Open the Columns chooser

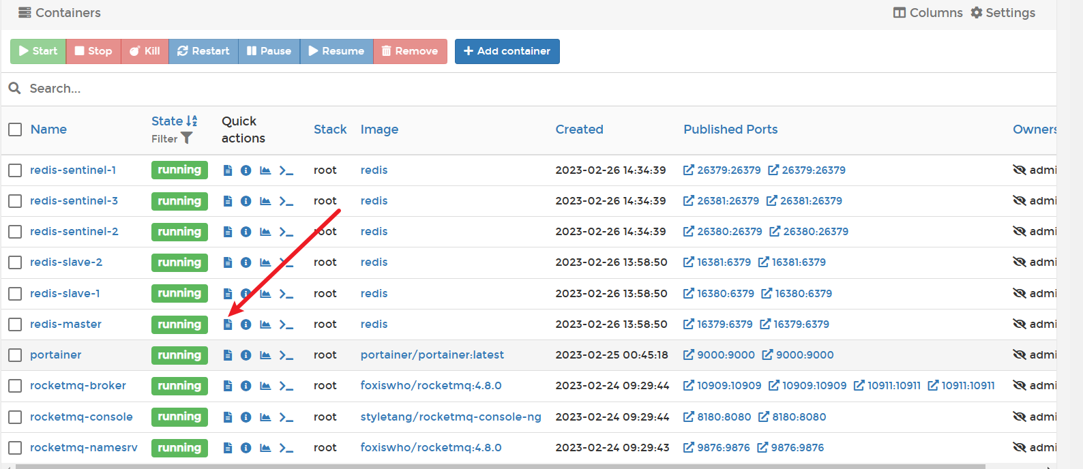[x=928, y=13]
